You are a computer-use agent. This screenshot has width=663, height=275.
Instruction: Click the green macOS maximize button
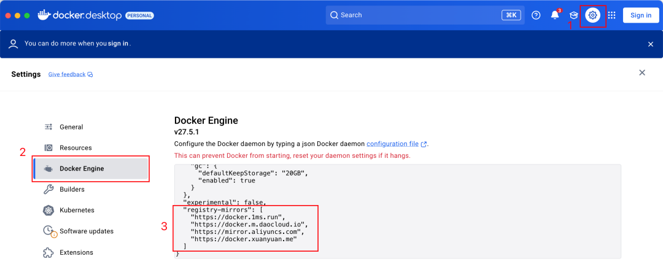[x=27, y=15]
